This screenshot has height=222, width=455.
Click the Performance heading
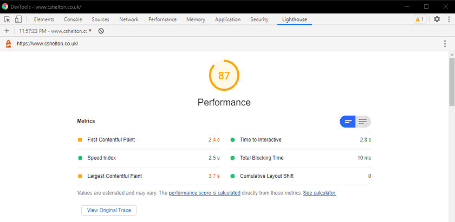click(224, 102)
